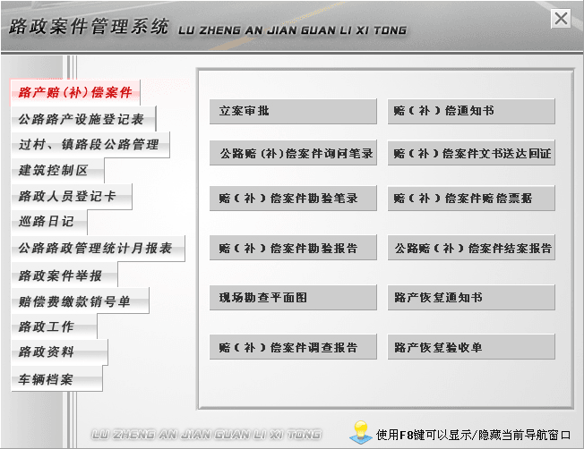Select 路政案件举报 in sidebar

(x=64, y=275)
